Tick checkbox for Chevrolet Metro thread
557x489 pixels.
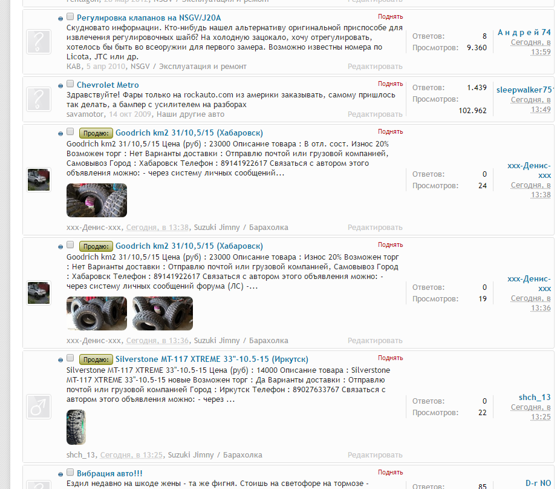pos(70,84)
